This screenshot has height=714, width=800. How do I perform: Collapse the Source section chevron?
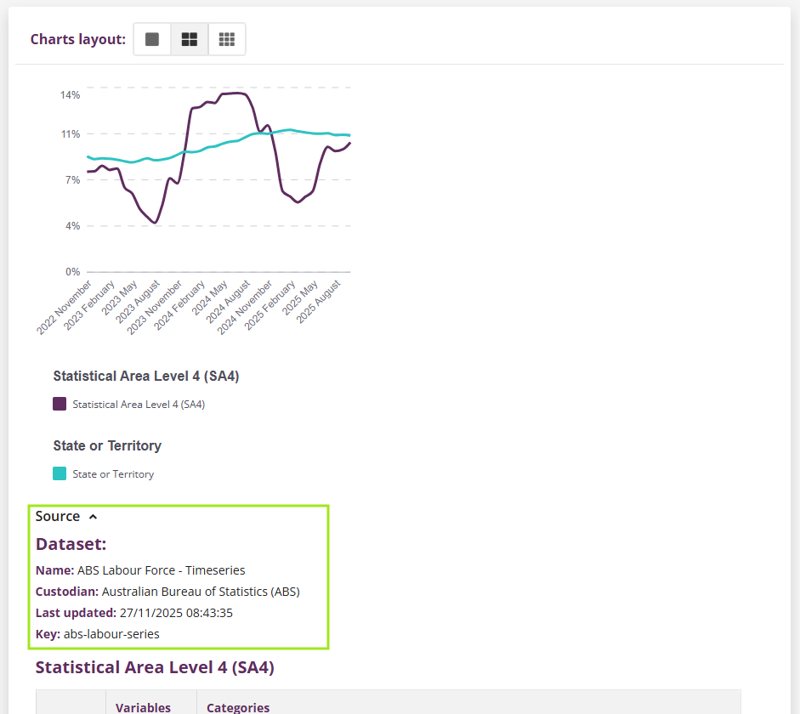point(94,517)
